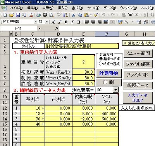Click VCL cell showing 400.000
155x146 pixels.
click(x=107, y=113)
